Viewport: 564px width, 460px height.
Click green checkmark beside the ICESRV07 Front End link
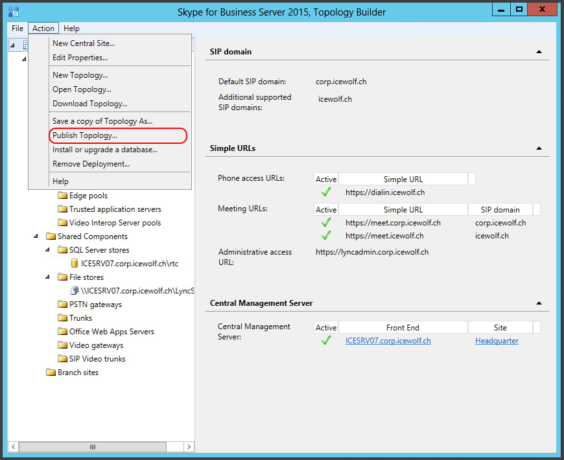326,340
